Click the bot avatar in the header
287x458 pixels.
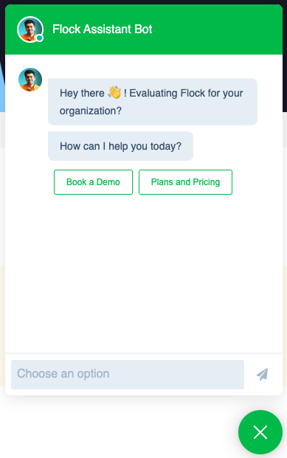[x=30, y=30]
